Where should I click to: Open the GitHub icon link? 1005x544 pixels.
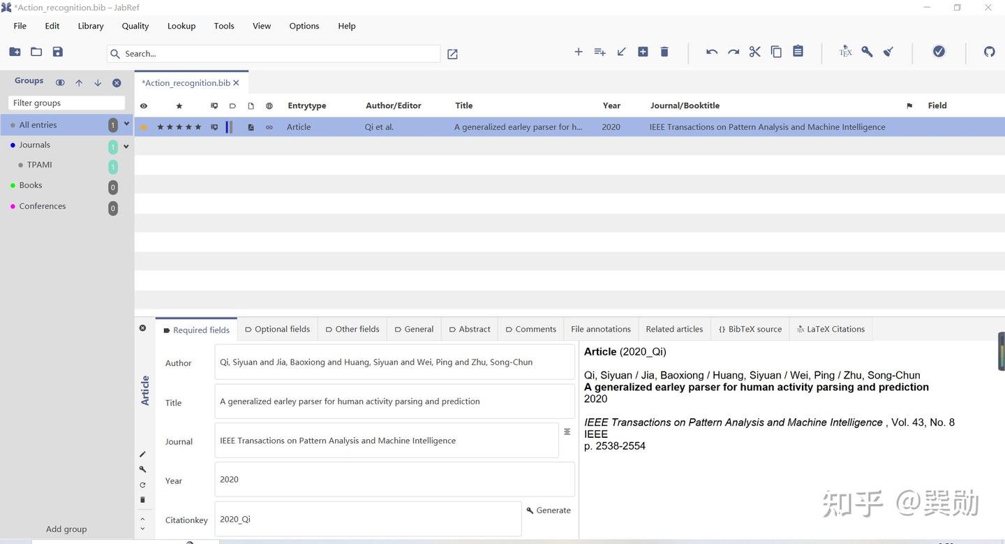(989, 52)
